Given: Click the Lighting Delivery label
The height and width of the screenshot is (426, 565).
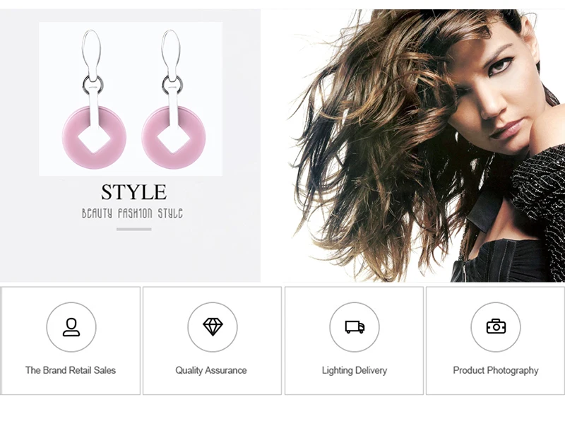Looking at the screenshot, I should (355, 370).
